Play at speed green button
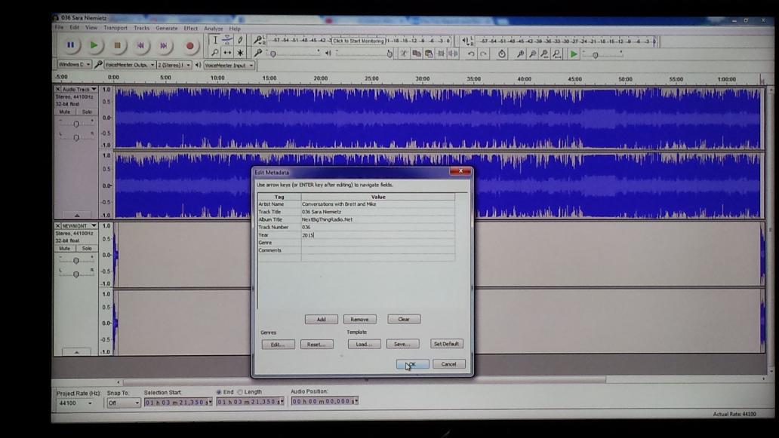The height and width of the screenshot is (438, 779). 574,54
